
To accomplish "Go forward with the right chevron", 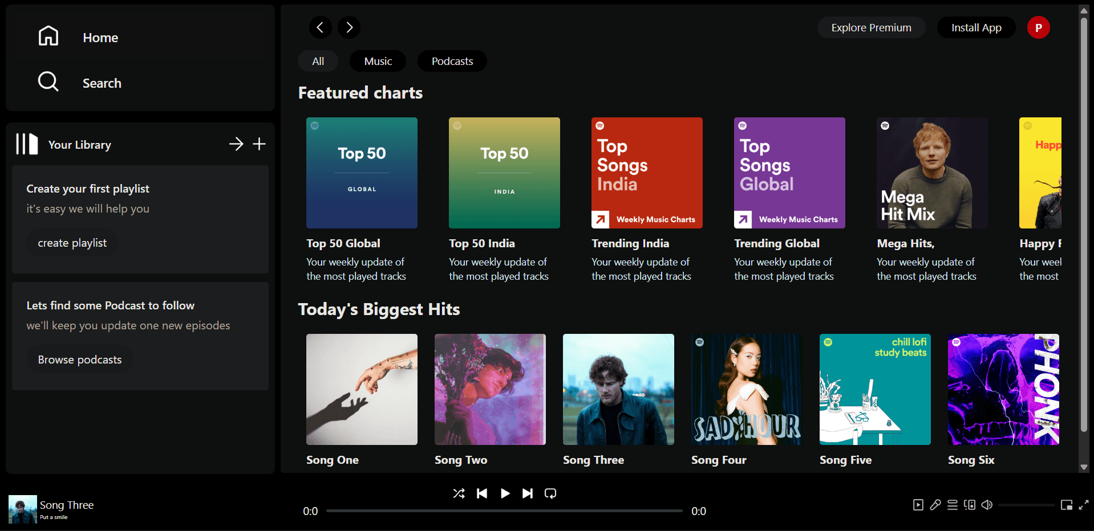I will 349,27.
